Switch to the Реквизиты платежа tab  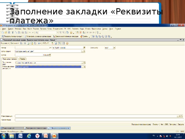10,59
